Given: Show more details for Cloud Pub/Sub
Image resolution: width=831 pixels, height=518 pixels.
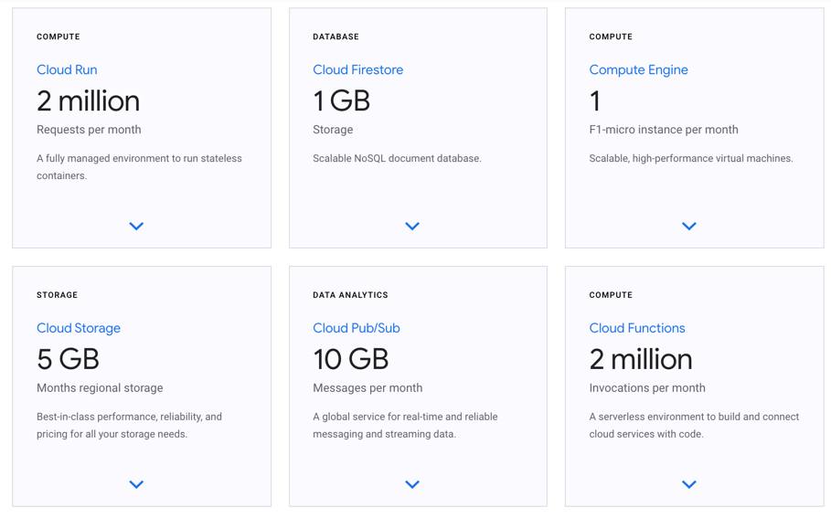Looking at the screenshot, I should [x=412, y=484].
